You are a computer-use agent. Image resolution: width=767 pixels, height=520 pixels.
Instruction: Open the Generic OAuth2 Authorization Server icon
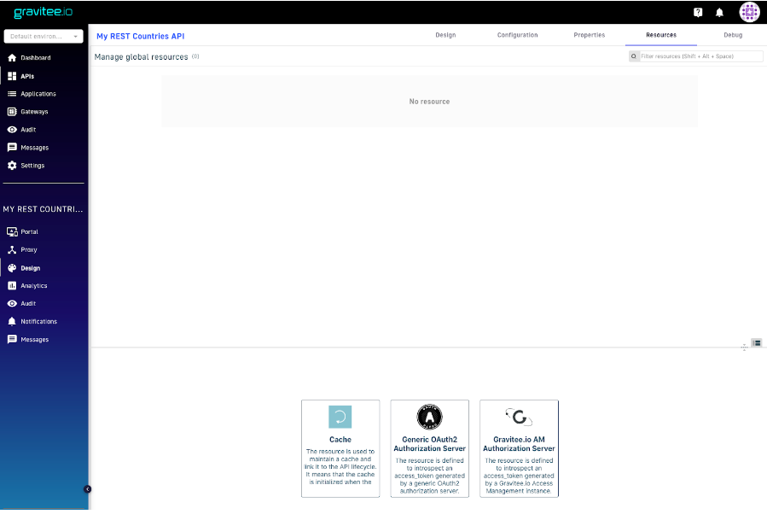coord(429,418)
